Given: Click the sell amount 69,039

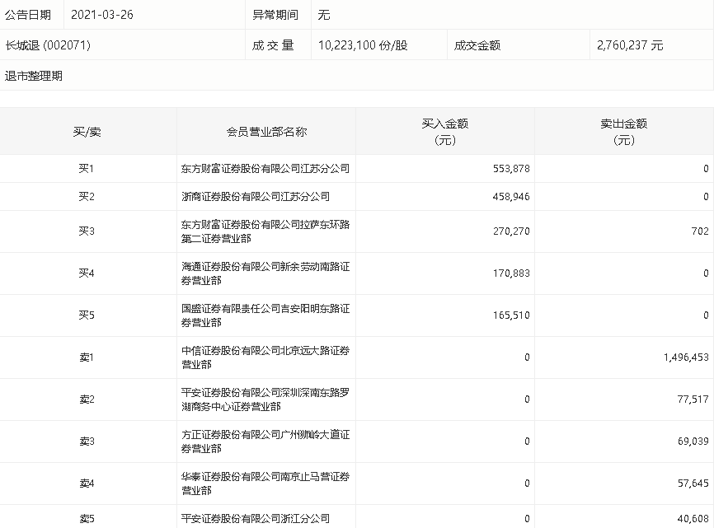Looking at the screenshot, I should pyautogui.click(x=693, y=442).
